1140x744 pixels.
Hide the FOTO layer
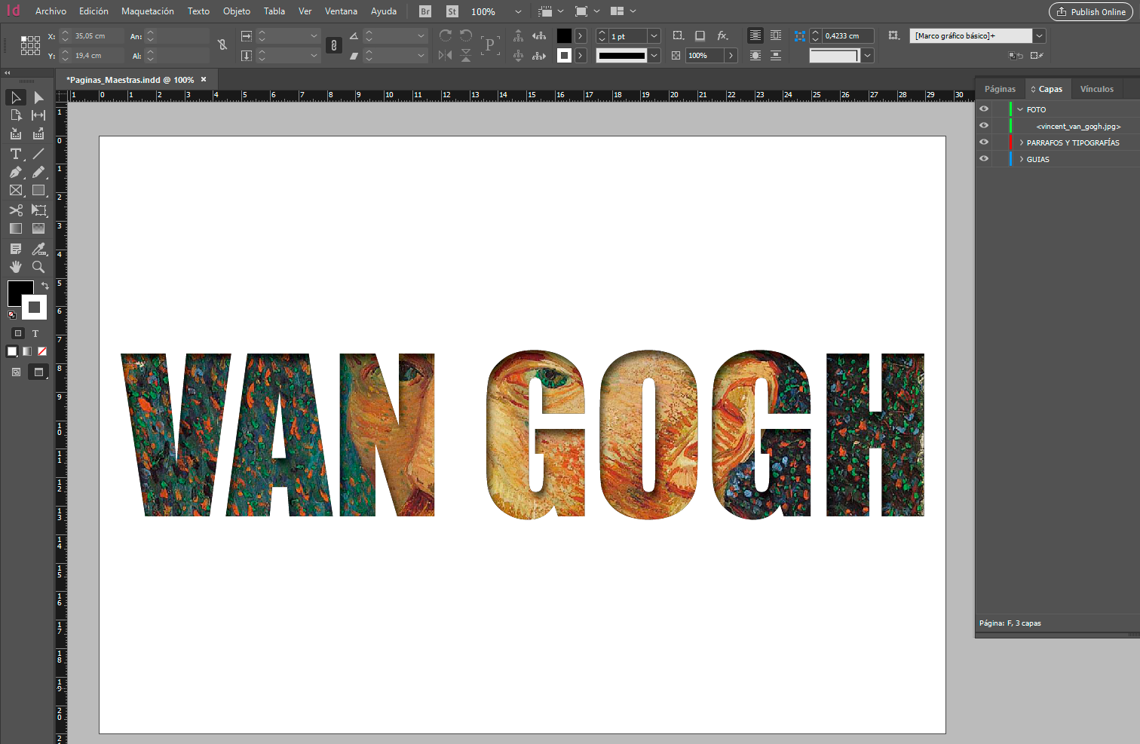[x=983, y=109]
